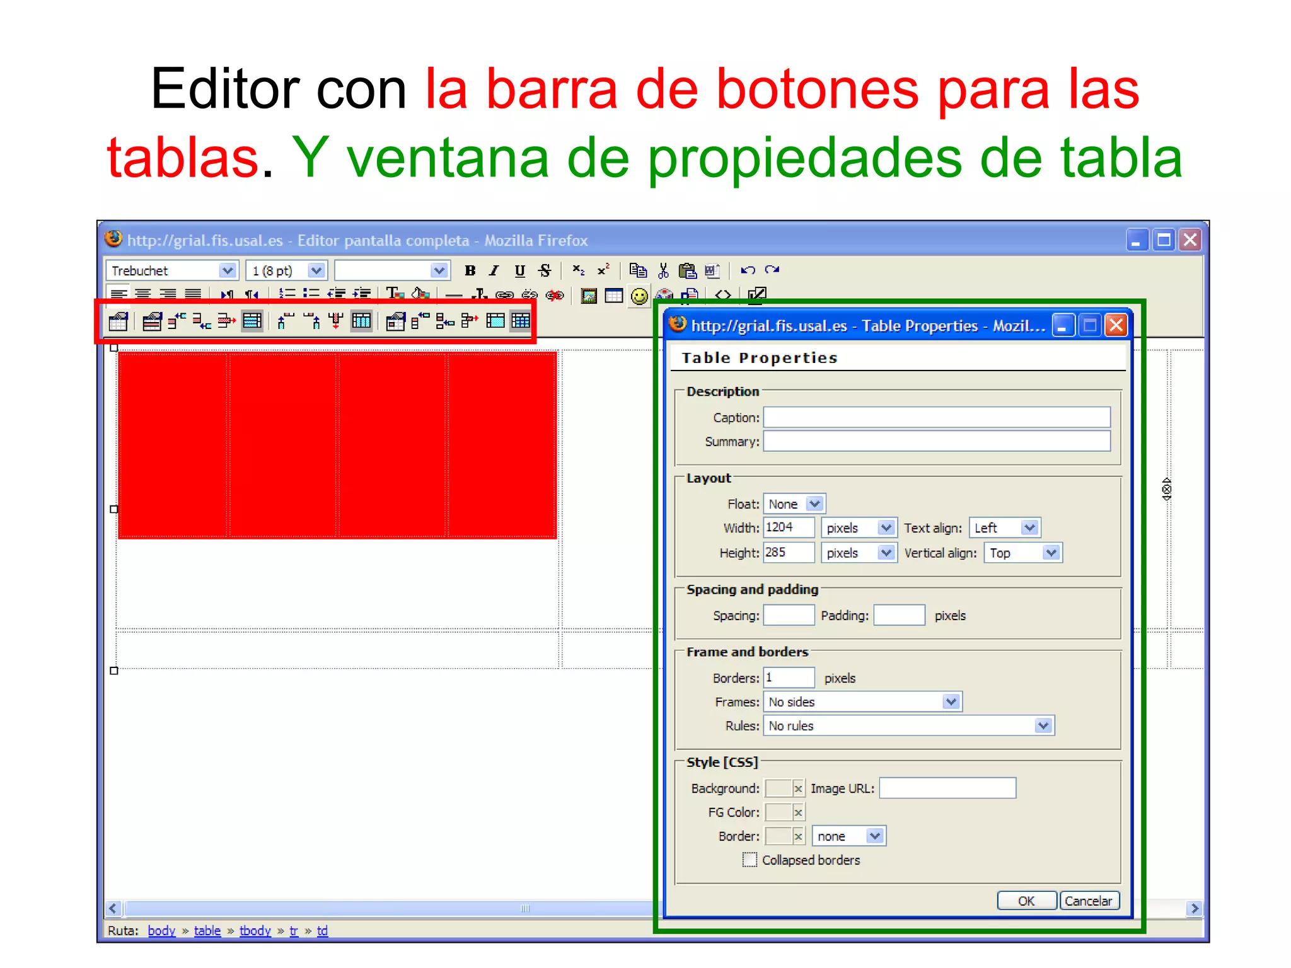This screenshot has width=1291, height=968.
Task: Click the Redo arrow icon
Action: tap(772, 271)
